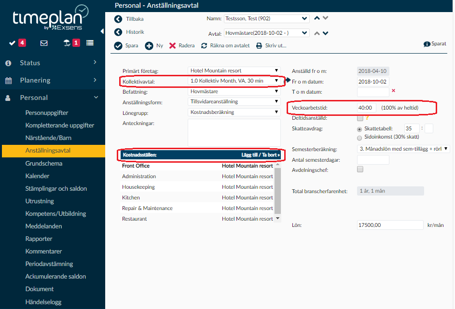The width and height of the screenshot is (455, 309).
Task: Select the Sidoinkomst (30% skatt) radio button
Action: (359, 138)
